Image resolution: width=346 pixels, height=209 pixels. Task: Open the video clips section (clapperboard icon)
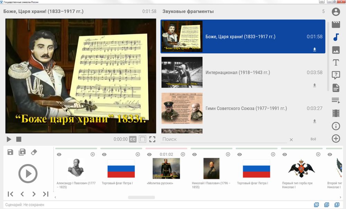[336, 24]
